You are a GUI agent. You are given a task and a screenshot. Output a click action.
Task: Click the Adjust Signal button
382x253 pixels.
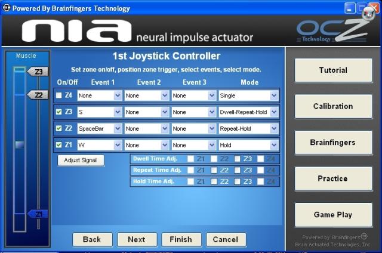coord(81,161)
